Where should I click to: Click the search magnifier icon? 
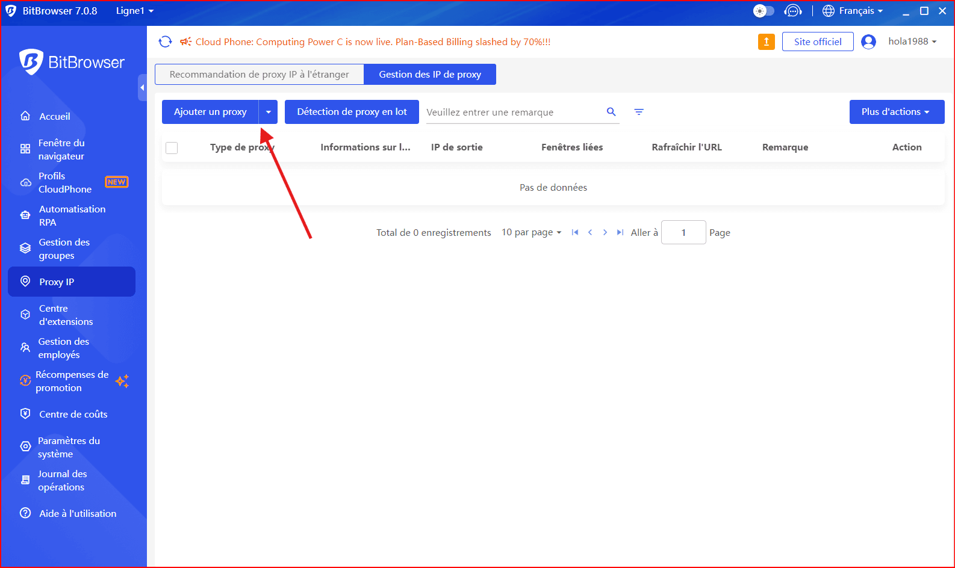[611, 112]
